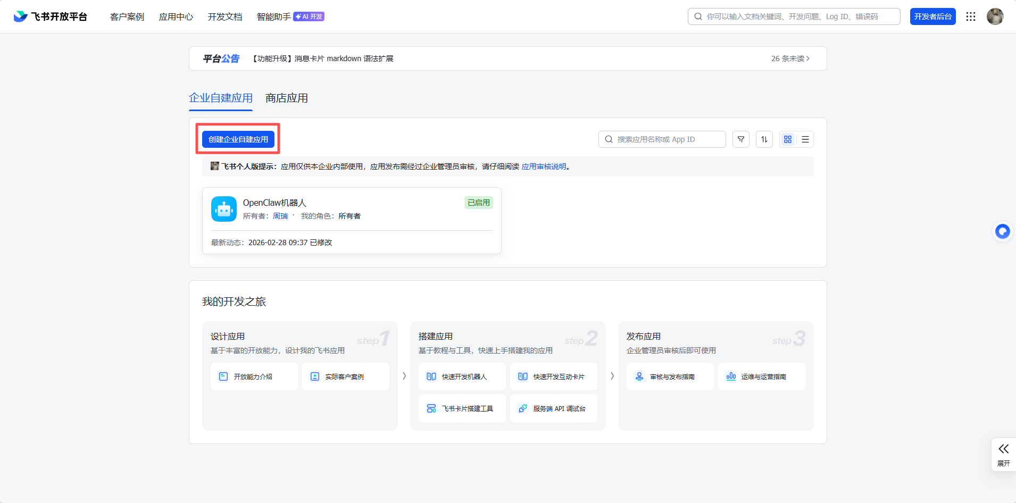Focus the 搜索应用名称或 App ID field
This screenshot has width=1016, height=503.
[x=662, y=139]
